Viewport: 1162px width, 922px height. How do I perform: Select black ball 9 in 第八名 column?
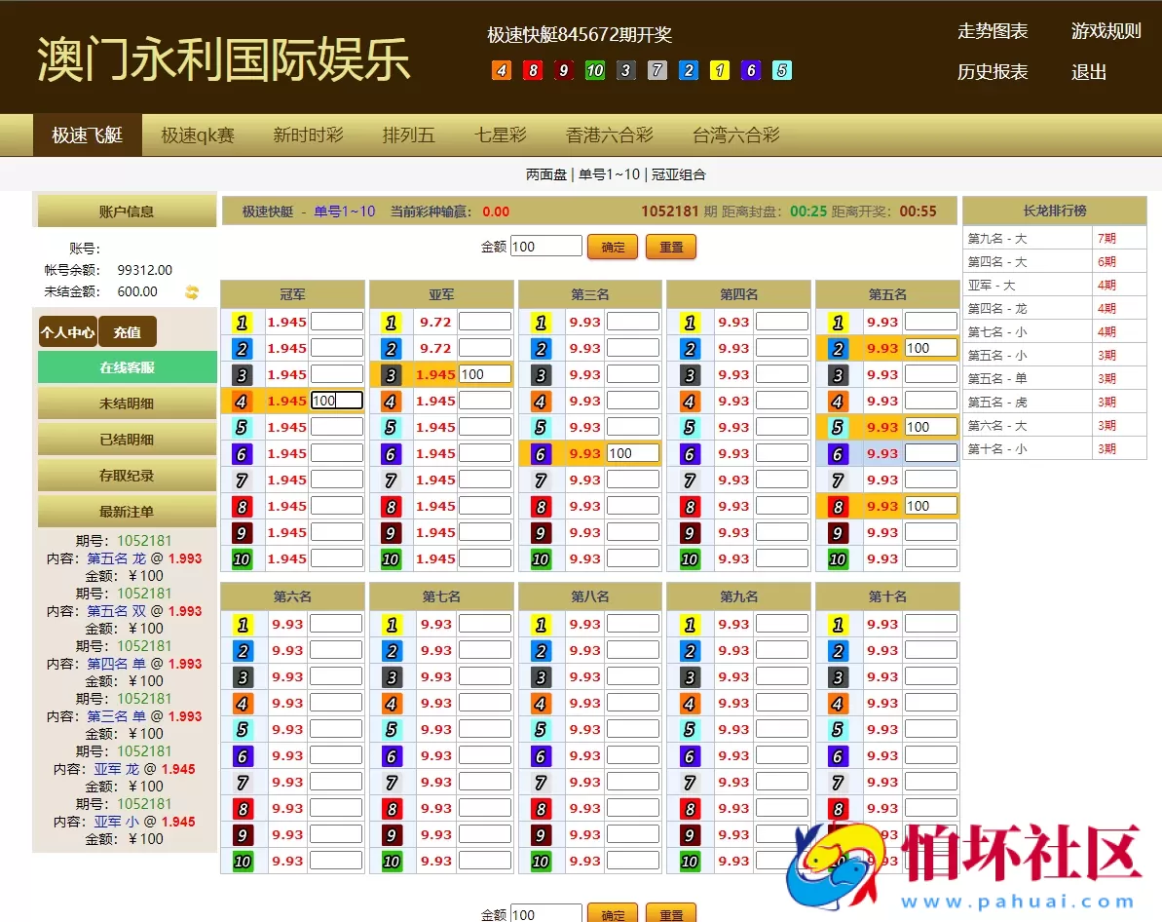543,834
